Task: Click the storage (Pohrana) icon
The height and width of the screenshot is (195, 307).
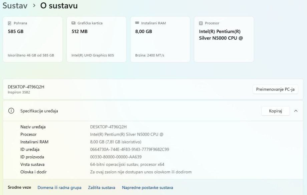Action: (x=9, y=23)
